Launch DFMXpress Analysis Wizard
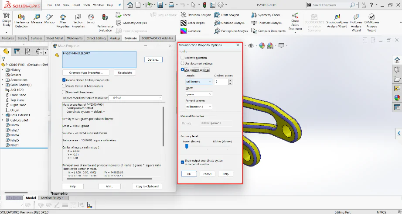This screenshot has height=214, width=402. (371, 23)
